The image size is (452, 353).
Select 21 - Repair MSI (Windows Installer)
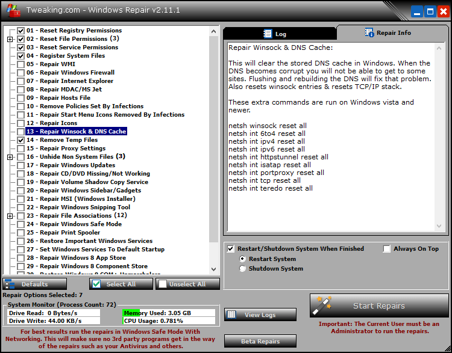click(x=81, y=199)
